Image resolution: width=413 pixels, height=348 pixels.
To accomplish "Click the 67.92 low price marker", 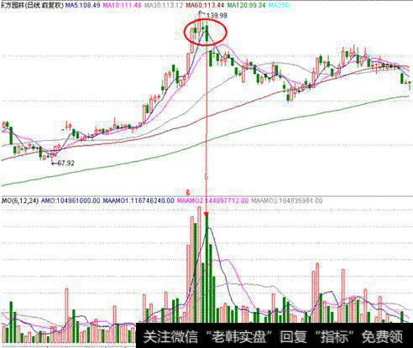I will pos(65,163).
